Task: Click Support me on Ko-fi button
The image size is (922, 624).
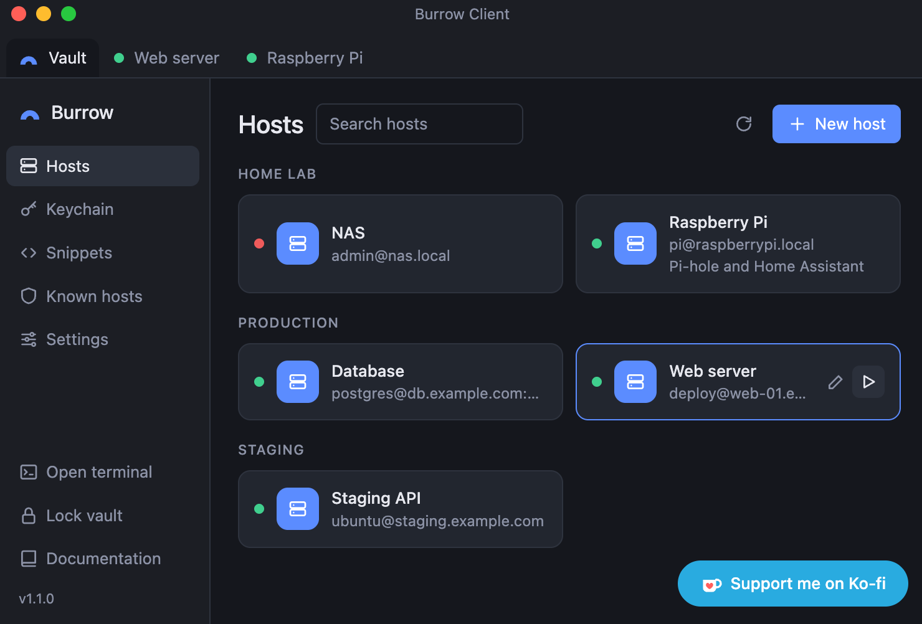Action: pos(793,584)
